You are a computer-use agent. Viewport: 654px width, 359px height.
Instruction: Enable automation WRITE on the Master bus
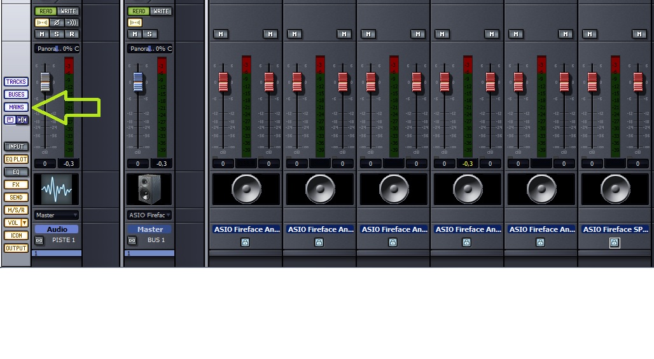[161, 11]
